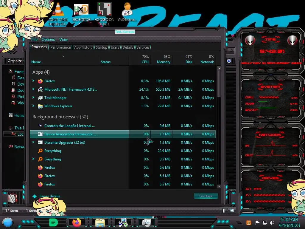Select the 22.9 MB memory cell for Everything
The height and width of the screenshot is (229, 305).
(164, 151)
